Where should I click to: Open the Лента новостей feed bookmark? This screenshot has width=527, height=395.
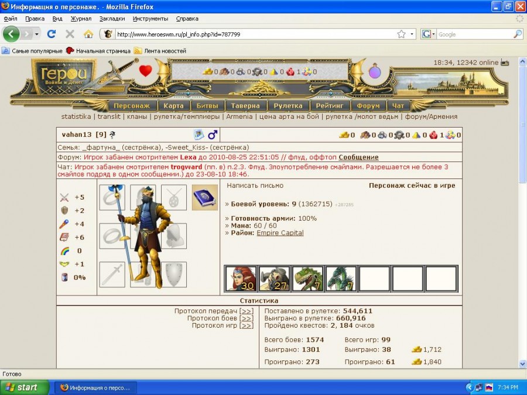click(160, 51)
